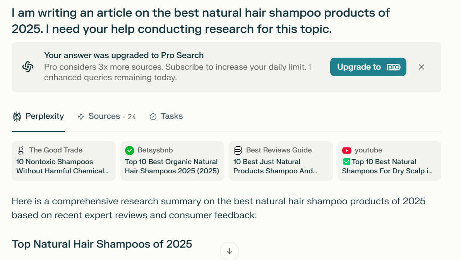This screenshot has height=260, width=461.
Task: Click the Best Reviews Guide favicon
Action: (x=238, y=150)
